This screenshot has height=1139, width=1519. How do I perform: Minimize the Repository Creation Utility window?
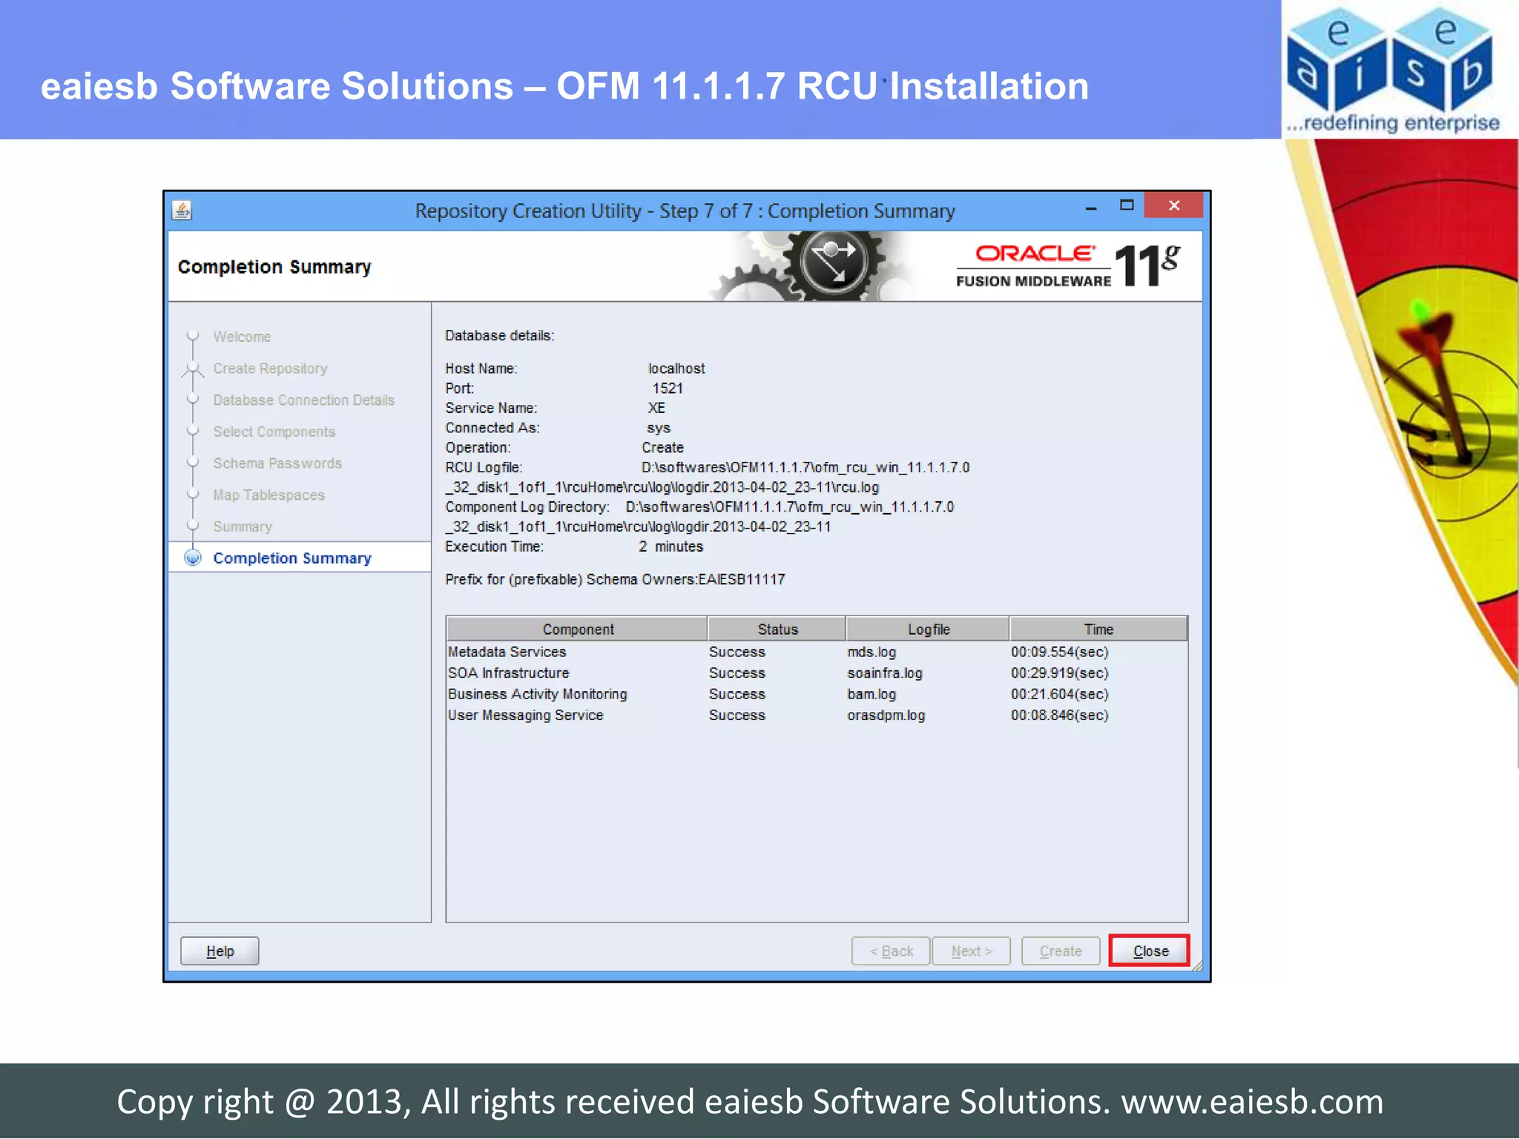(1091, 208)
